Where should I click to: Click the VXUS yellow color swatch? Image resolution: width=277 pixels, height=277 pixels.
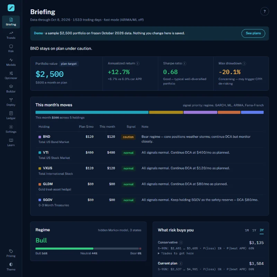[40, 168]
